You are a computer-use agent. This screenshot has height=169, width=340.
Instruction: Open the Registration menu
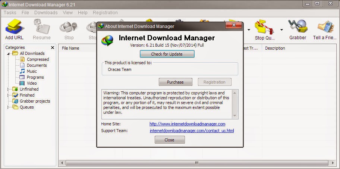105,13
